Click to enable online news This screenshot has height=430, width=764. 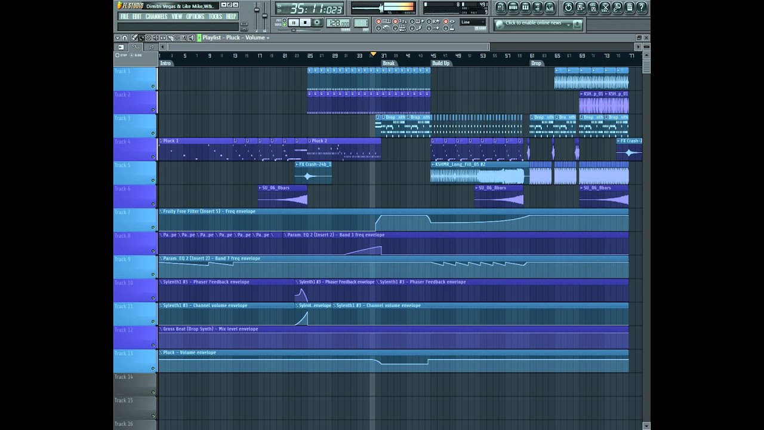pos(534,23)
